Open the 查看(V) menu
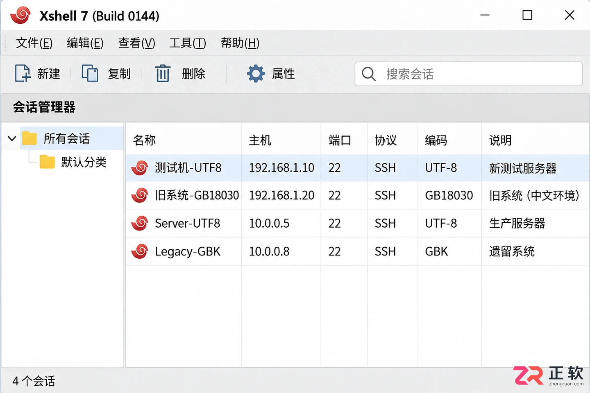This screenshot has width=590, height=393. [136, 43]
